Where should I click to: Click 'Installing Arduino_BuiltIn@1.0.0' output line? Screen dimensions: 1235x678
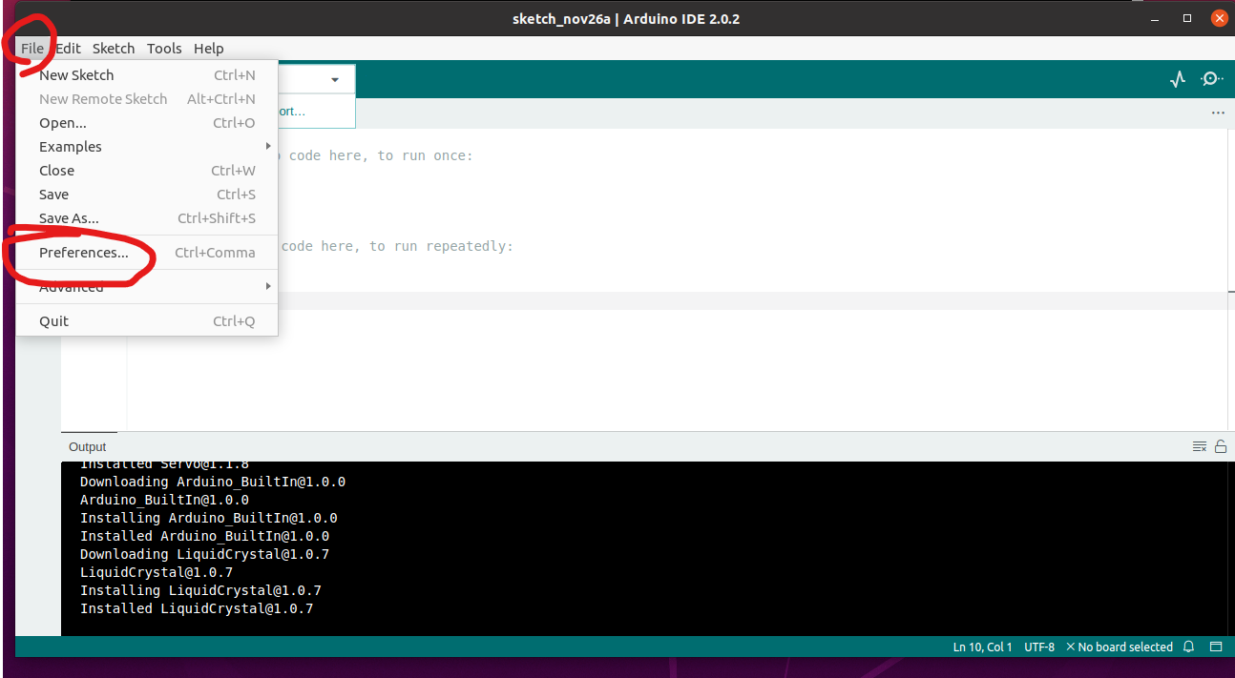pos(209,518)
